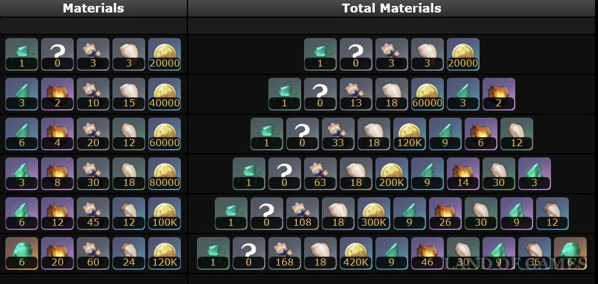This screenshot has width=598, height=284.
Task: Click the orange gemstone icon in Materials column
Action: coord(22,253)
